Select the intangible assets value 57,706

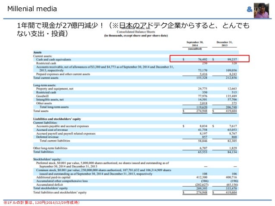[232, 100]
